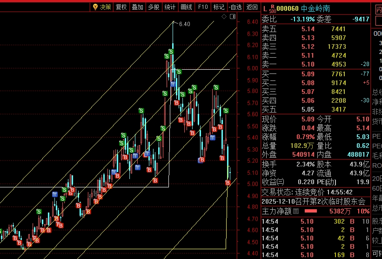Click the R500 badge beside the stock code
The image size is (382, 259).
[x=273, y=9]
